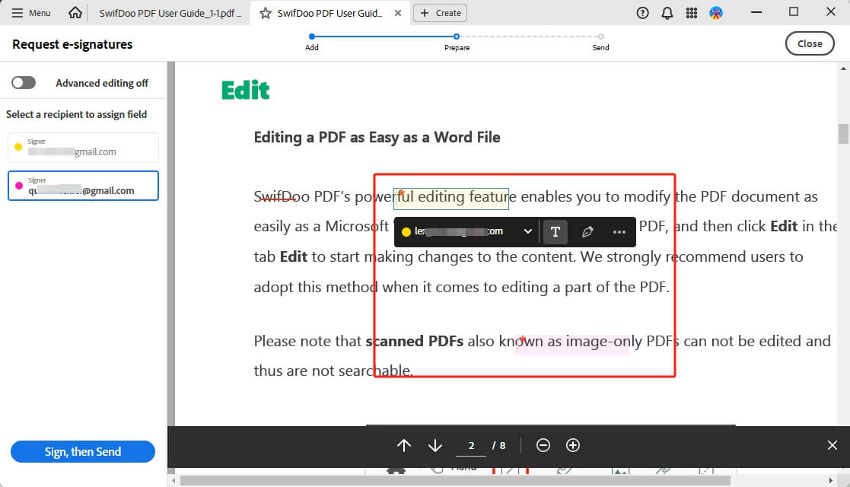Viewport: 850px width, 487px height.
Task: Select the pink field over image-only text
Action: [572, 344]
